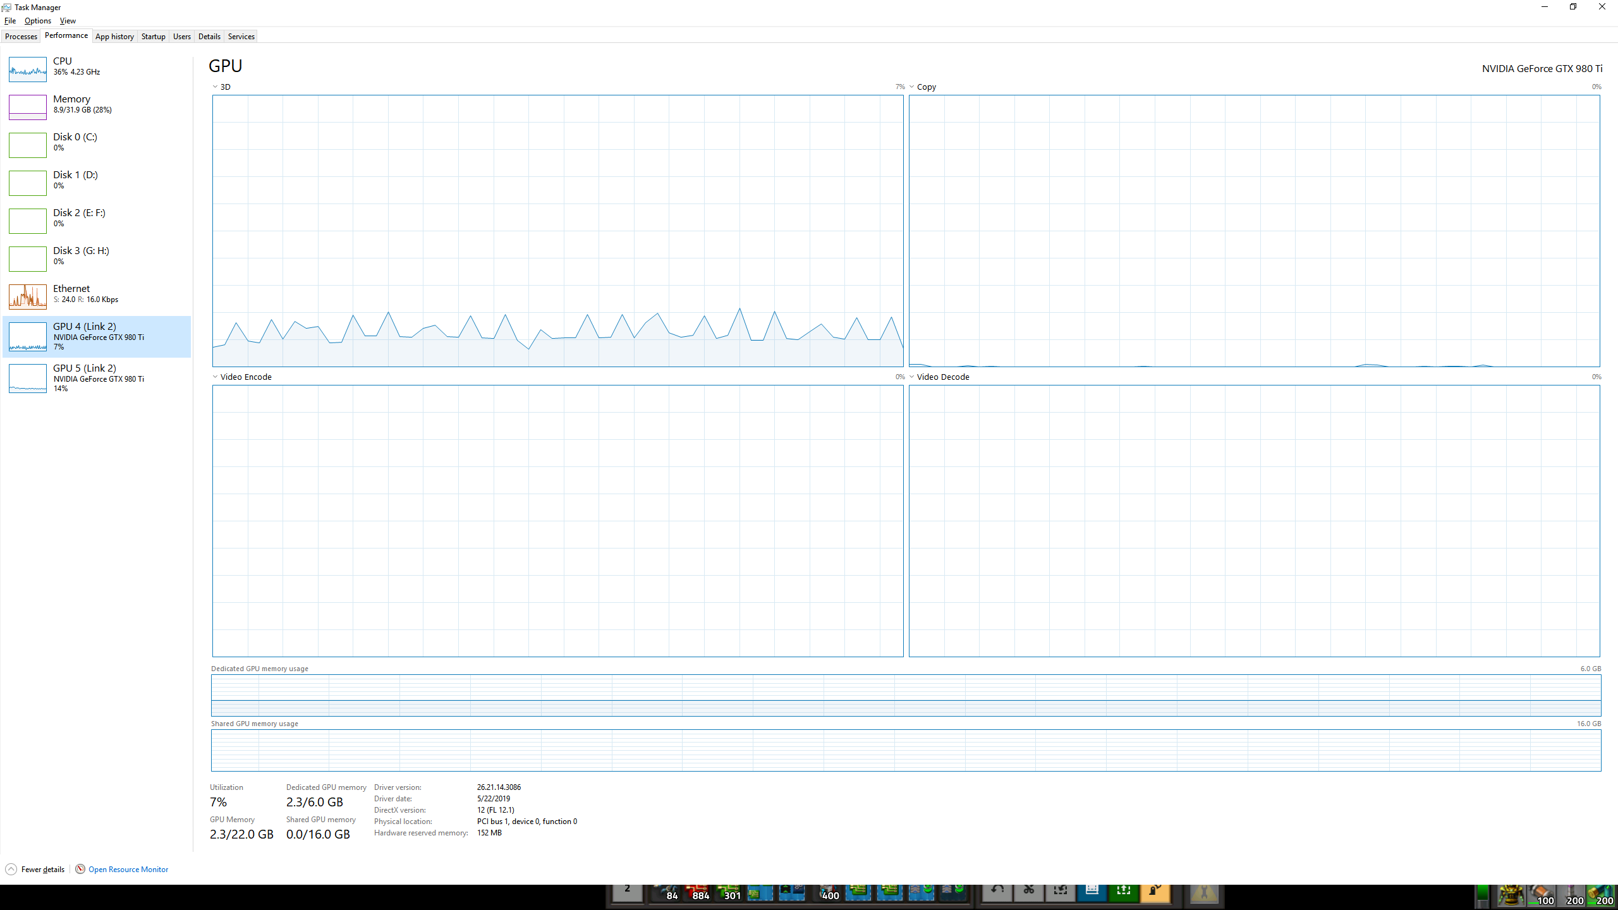The width and height of the screenshot is (1618, 910).
Task: Select the CPU performance thumbnail
Action: (x=28, y=70)
